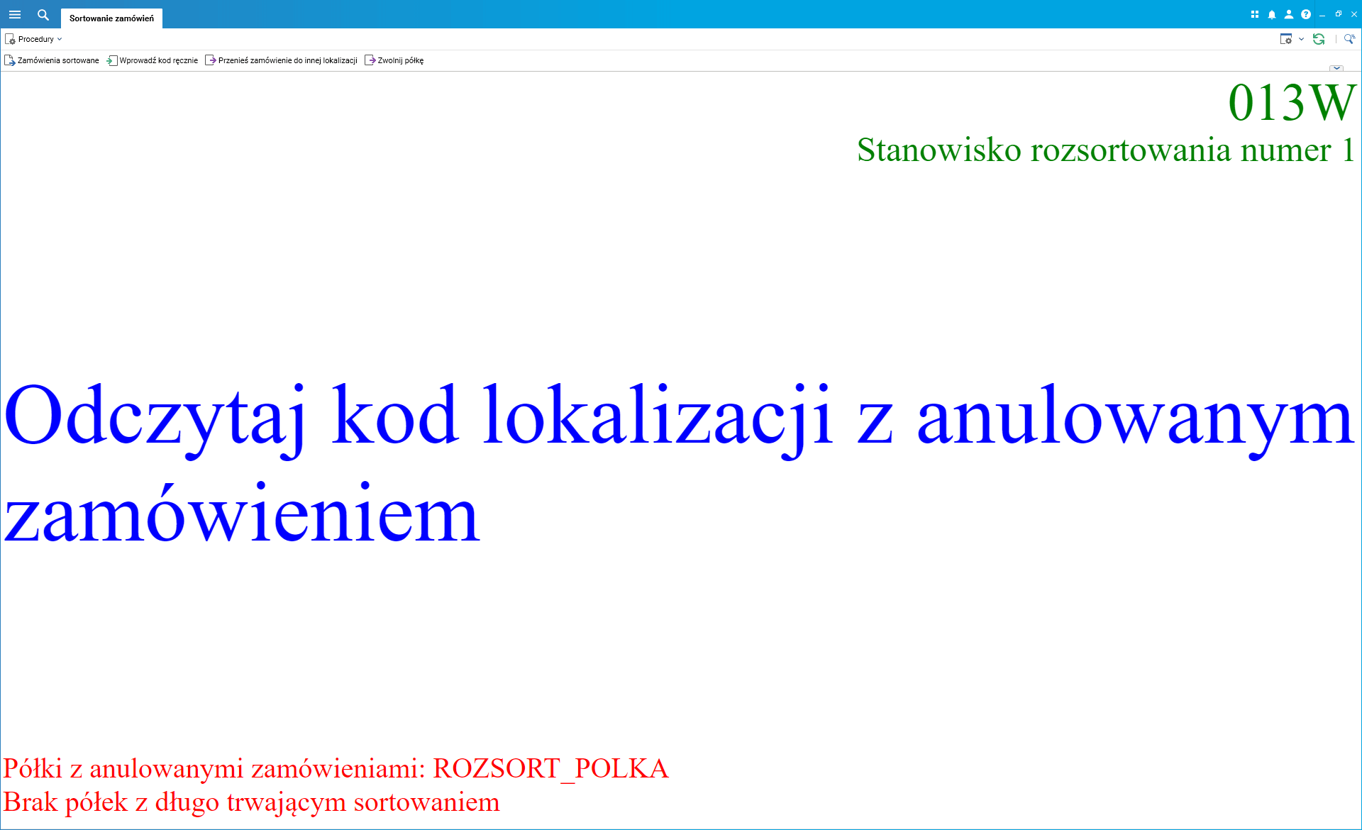Expand the Procedury dropdown
1362x830 pixels.
(60, 39)
